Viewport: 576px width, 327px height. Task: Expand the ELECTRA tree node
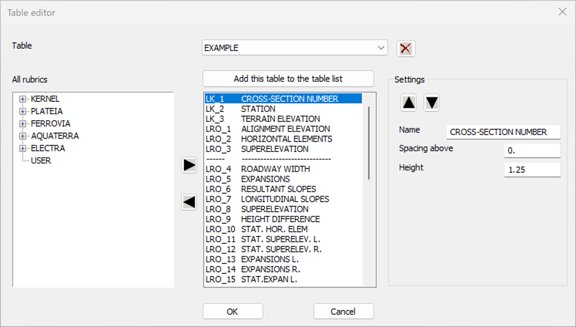23,148
